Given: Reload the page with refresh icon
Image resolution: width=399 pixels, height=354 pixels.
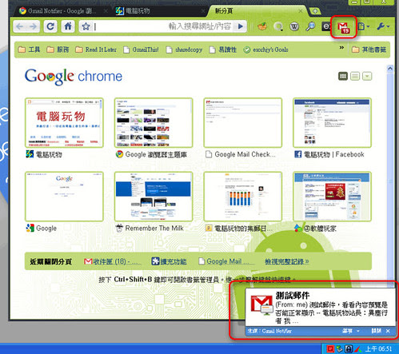Looking at the screenshot, I should [x=50, y=26].
